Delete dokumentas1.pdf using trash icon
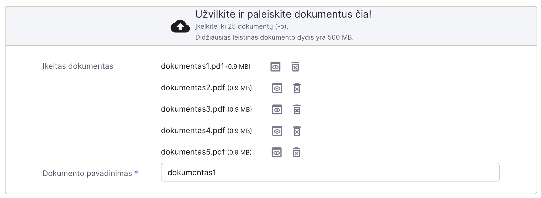This screenshot has height=198, width=541. click(x=295, y=67)
